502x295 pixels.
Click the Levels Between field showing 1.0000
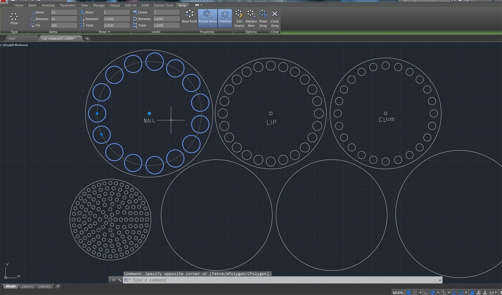tap(166, 19)
